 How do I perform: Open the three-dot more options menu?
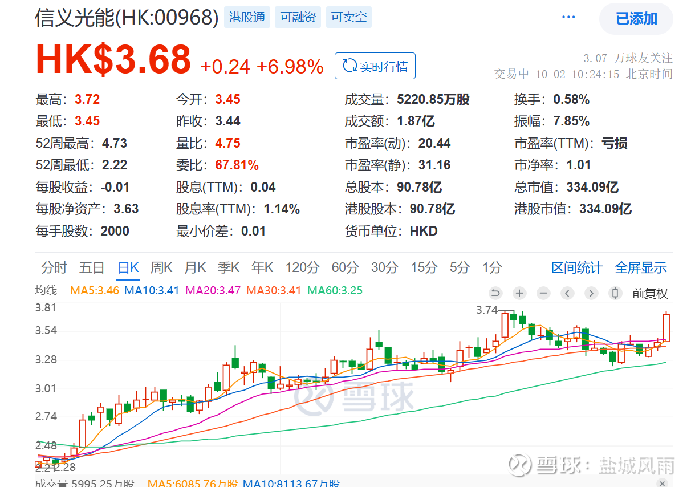(x=568, y=17)
